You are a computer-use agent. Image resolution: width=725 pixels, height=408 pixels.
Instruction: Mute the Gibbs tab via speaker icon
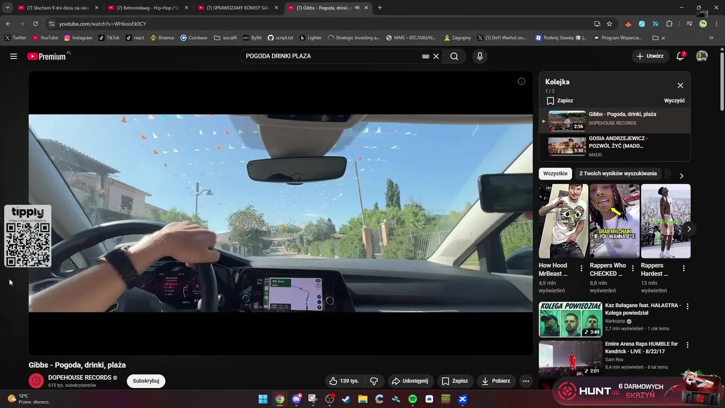[x=357, y=8]
